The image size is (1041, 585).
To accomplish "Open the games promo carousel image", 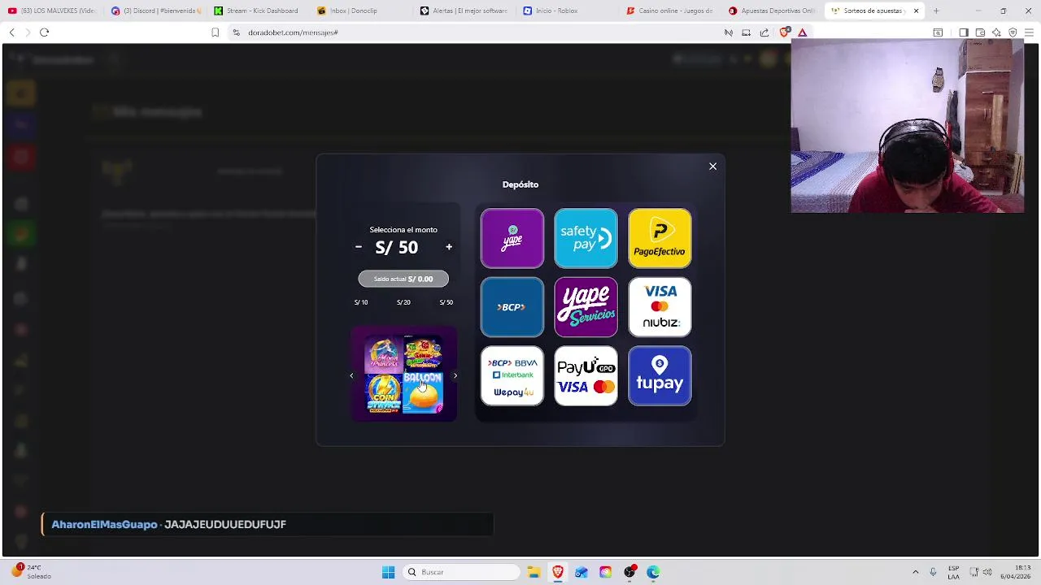I will pyautogui.click(x=403, y=375).
